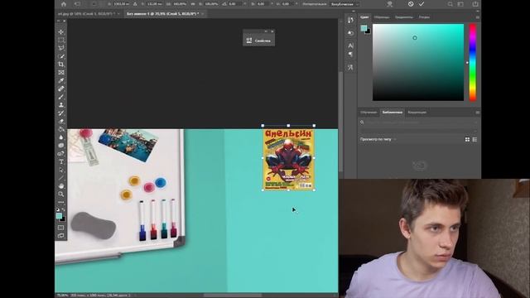Toggle warp mode in options bar
The width and height of the screenshot is (530, 298).
pyautogui.click(x=390, y=4)
